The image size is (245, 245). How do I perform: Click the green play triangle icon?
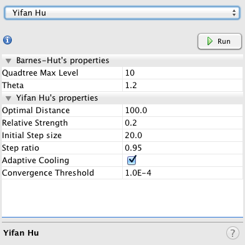(x=210, y=41)
